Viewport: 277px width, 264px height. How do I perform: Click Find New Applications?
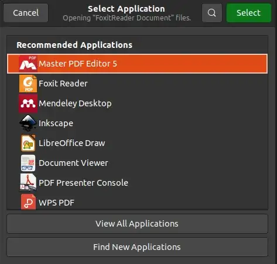click(137, 247)
